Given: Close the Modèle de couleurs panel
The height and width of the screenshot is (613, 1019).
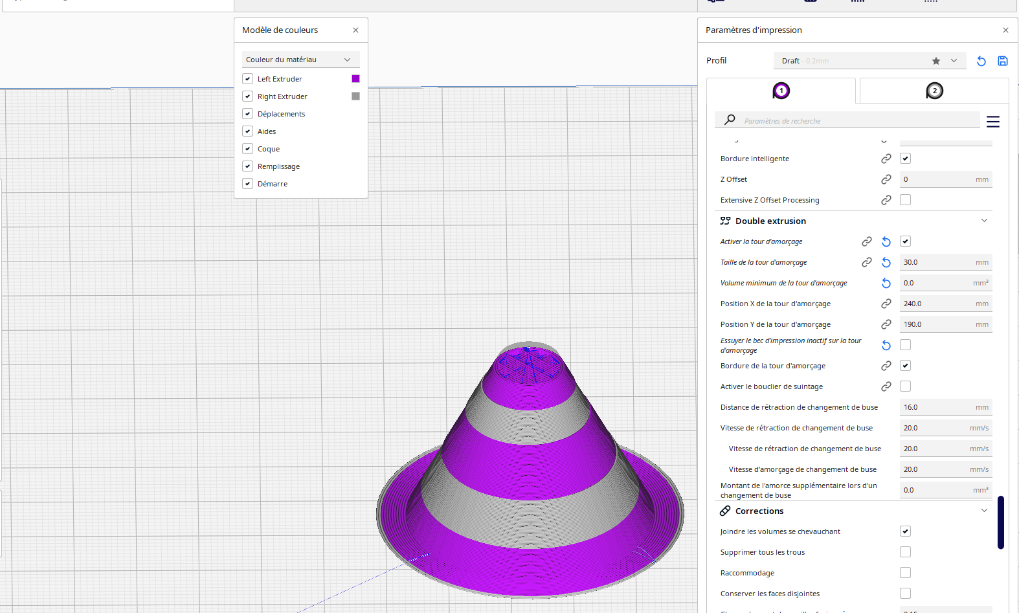Looking at the screenshot, I should tap(355, 30).
